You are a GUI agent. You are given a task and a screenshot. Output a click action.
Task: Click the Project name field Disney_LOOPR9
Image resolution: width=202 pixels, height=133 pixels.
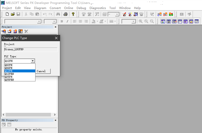[31, 49]
